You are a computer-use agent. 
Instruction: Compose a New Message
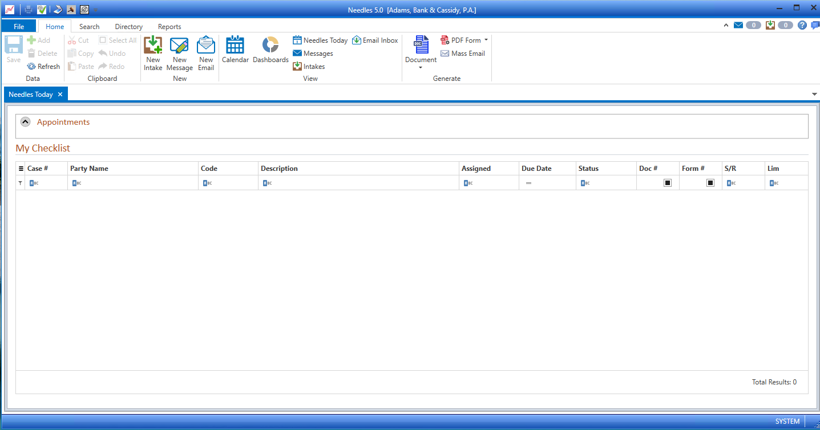[x=179, y=53]
